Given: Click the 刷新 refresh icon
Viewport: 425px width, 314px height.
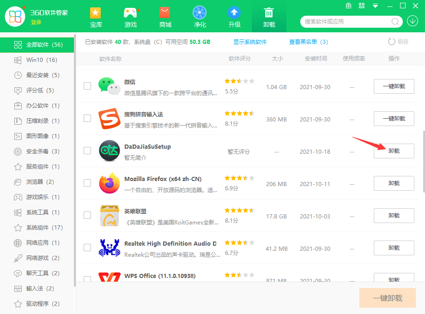Looking at the screenshot, I should [391, 42].
